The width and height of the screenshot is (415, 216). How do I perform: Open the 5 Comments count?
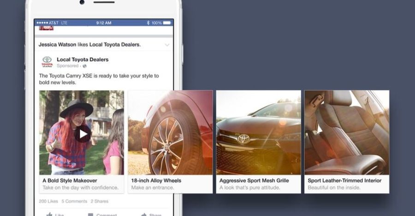74,201
